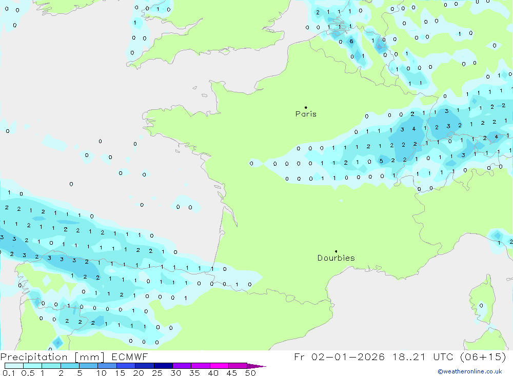Click the 0.1 legend color swatch

14,366
